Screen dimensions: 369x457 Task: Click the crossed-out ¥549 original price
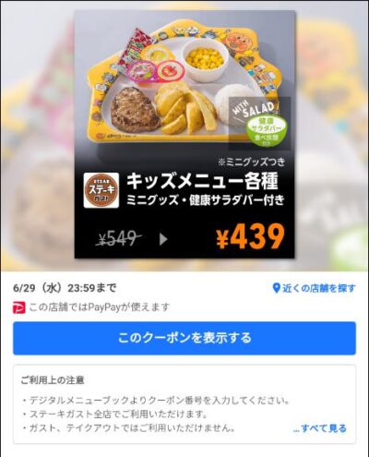[x=119, y=238]
